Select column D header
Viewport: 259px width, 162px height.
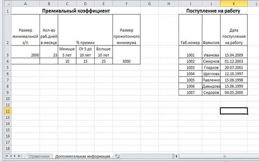coord(85,3)
